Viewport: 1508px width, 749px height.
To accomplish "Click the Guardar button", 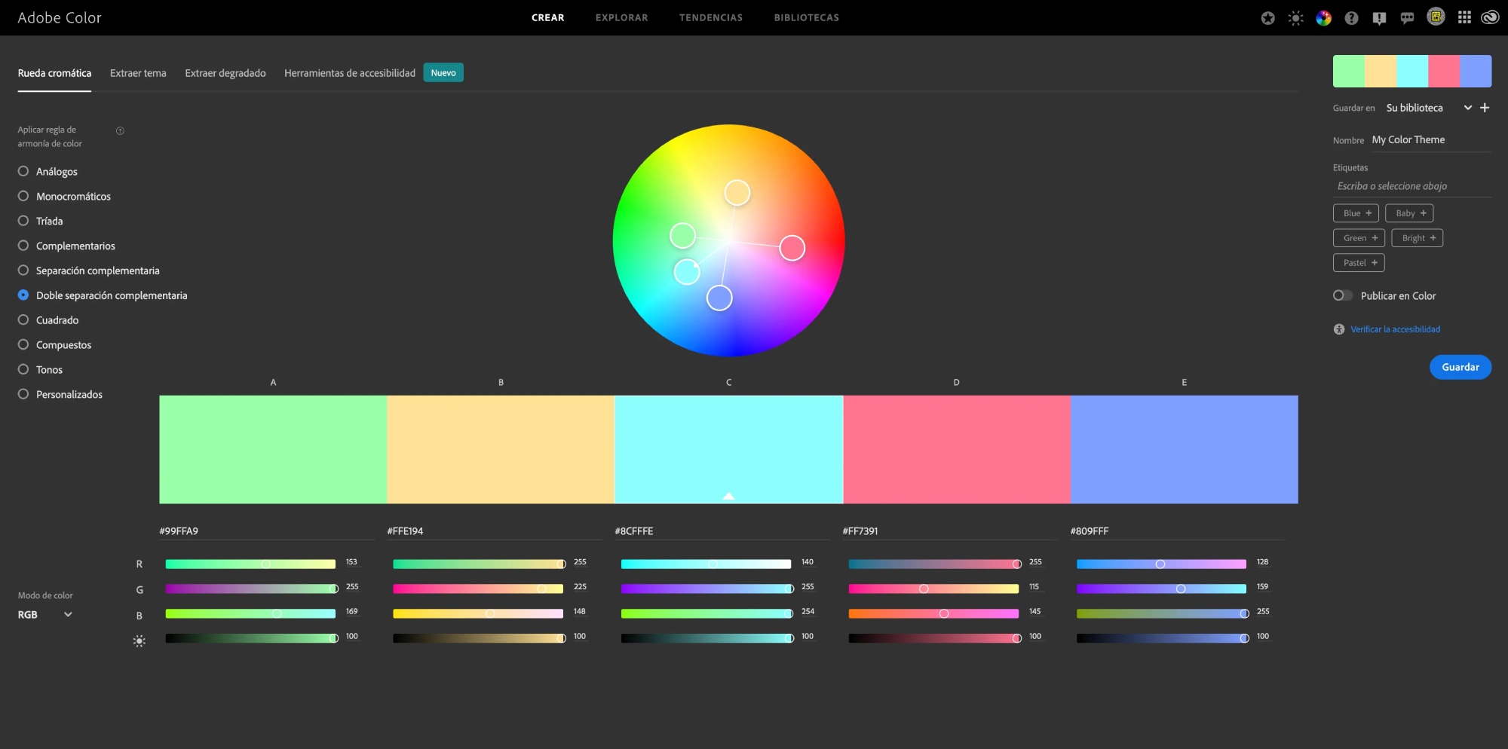I will point(1460,367).
